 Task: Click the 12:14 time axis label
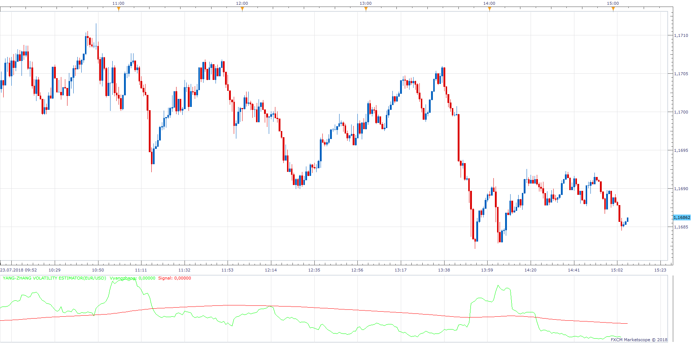pos(271,270)
